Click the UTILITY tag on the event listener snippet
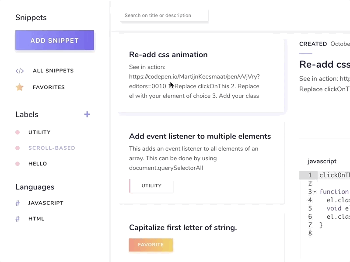350x262 pixels. [151, 186]
